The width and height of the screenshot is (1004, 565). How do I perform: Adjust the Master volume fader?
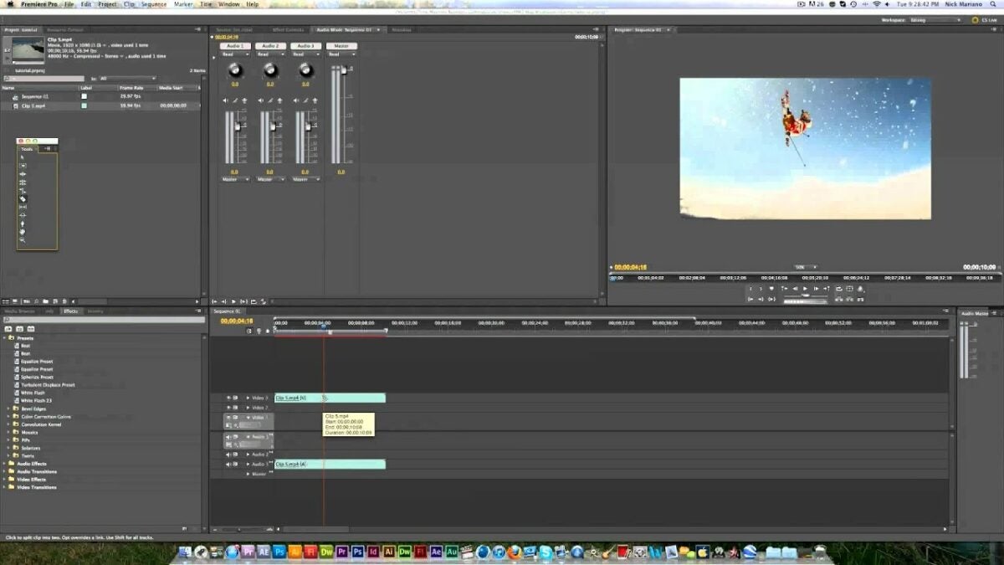pyautogui.click(x=344, y=69)
